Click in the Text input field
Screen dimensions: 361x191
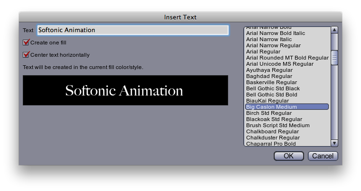tap(133, 30)
